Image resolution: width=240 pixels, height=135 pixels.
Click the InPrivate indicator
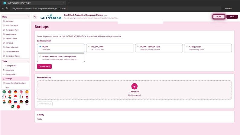click(228, 8)
